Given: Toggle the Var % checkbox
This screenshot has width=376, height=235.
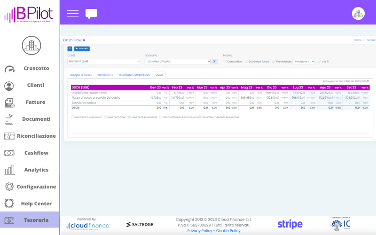Looking at the screenshot, I should coord(319,62).
